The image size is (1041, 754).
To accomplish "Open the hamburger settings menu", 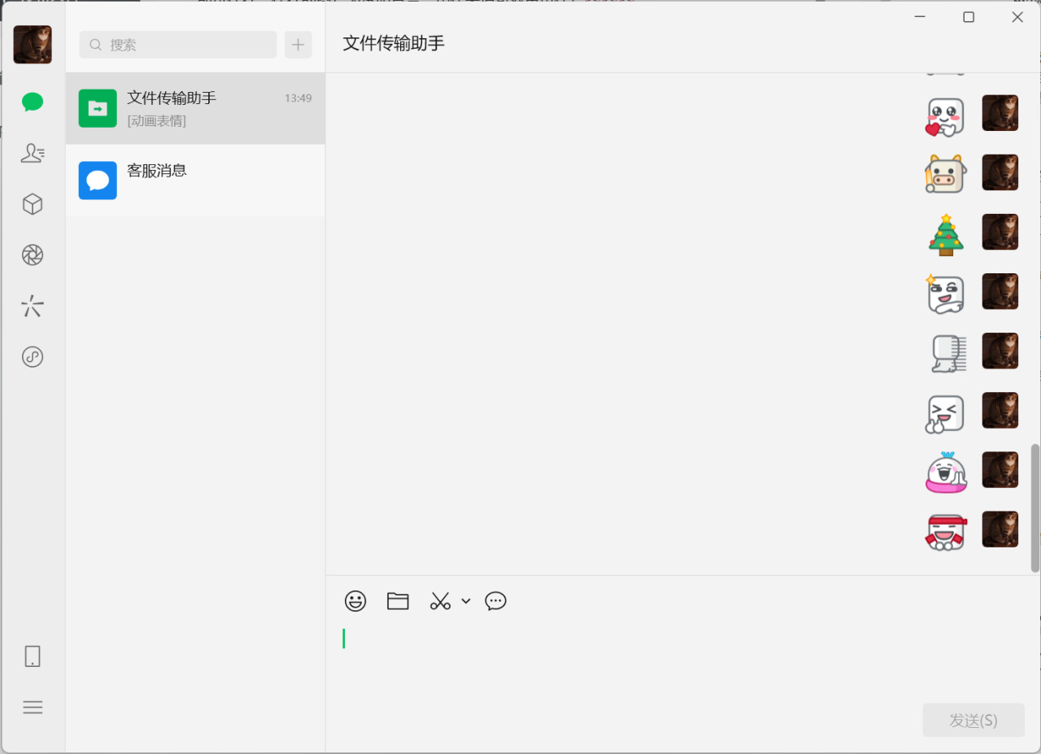I will tap(33, 707).
